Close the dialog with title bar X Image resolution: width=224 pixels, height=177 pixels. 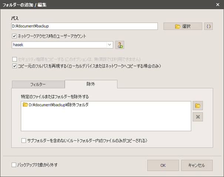(x=217, y=5)
